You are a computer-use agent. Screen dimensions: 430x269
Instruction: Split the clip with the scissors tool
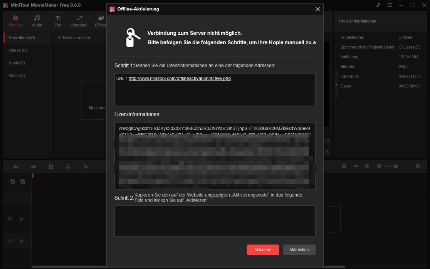68,166
